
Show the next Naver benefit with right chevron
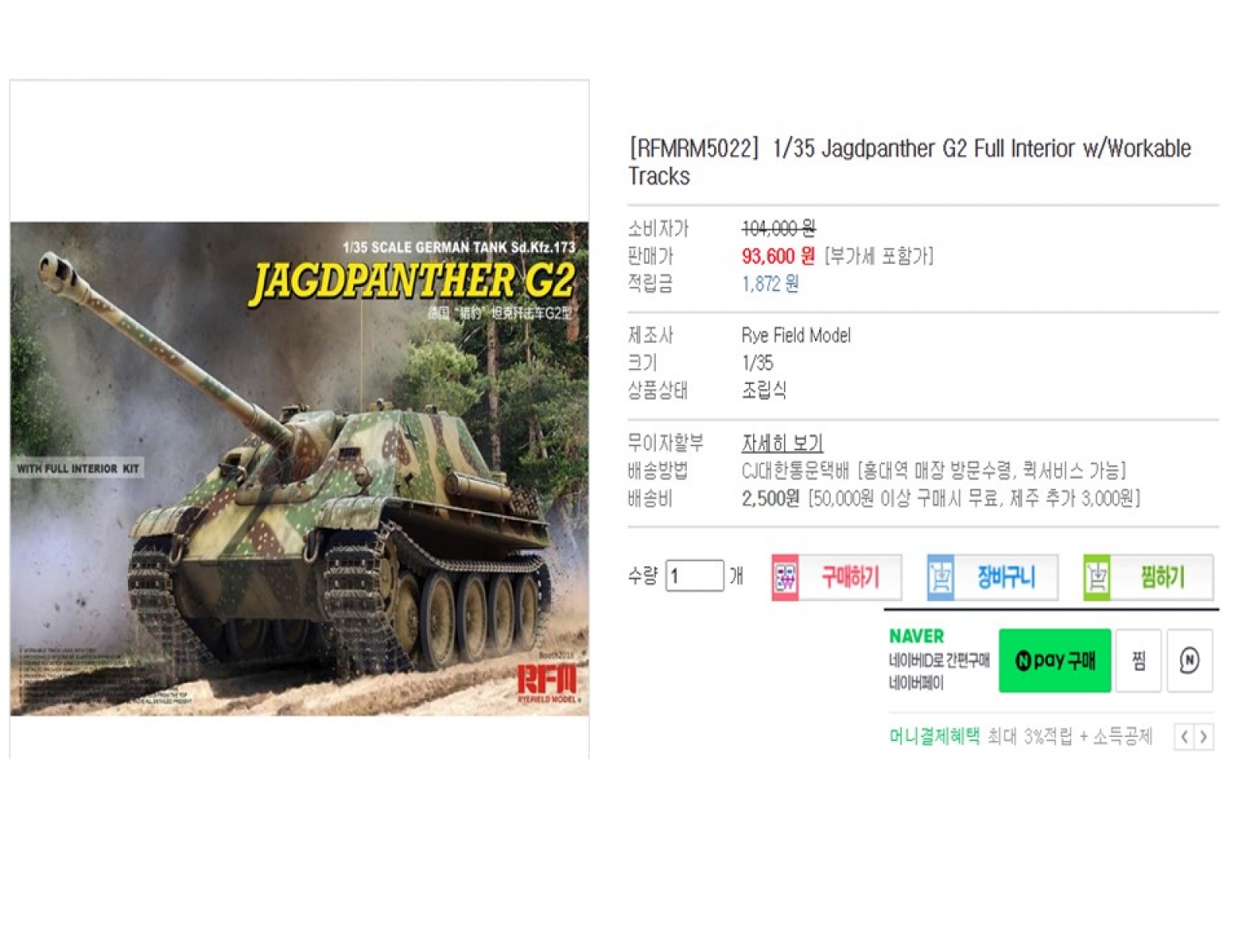(x=1204, y=737)
